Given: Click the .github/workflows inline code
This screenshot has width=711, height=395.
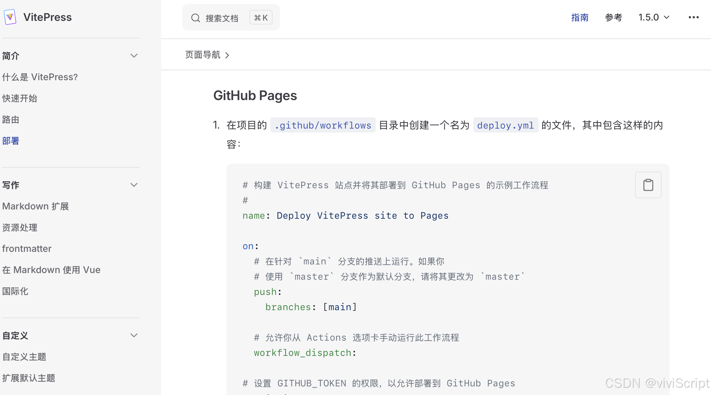Looking at the screenshot, I should [323, 125].
